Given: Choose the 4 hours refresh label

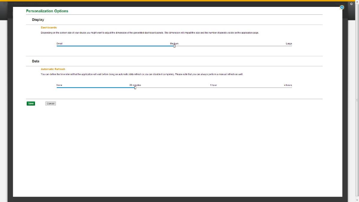Looking at the screenshot, I should pos(288,85).
